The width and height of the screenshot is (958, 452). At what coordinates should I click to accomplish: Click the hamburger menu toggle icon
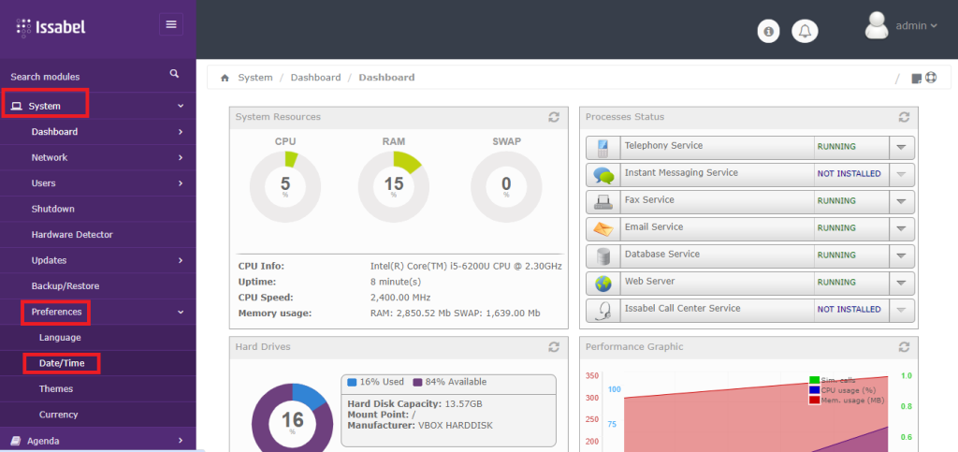(171, 24)
